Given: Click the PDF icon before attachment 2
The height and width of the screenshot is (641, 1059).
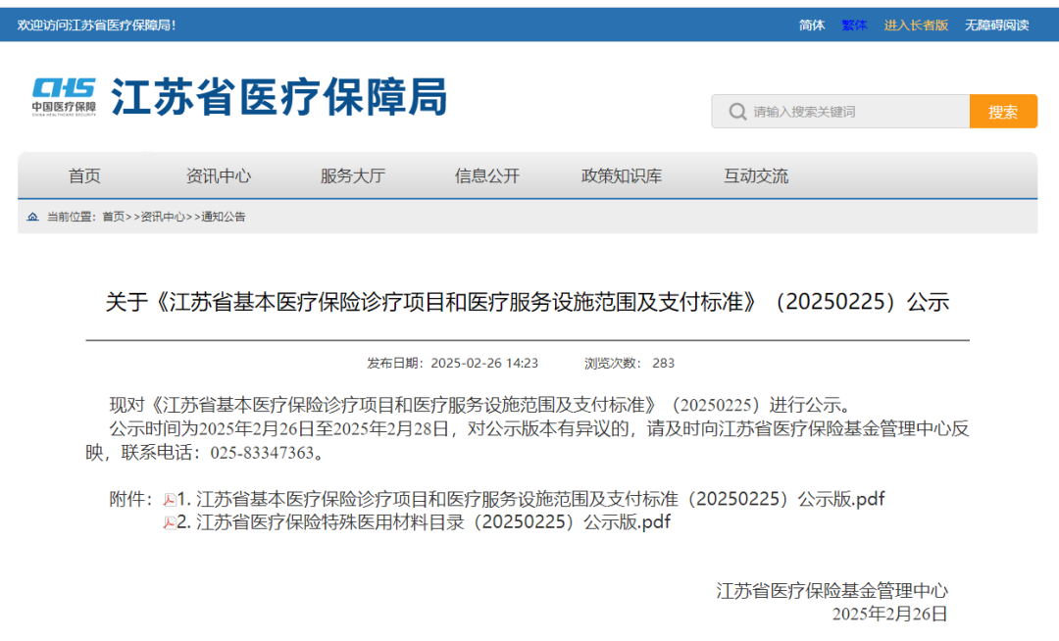Looking at the screenshot, I should click(x=170, y=522).
